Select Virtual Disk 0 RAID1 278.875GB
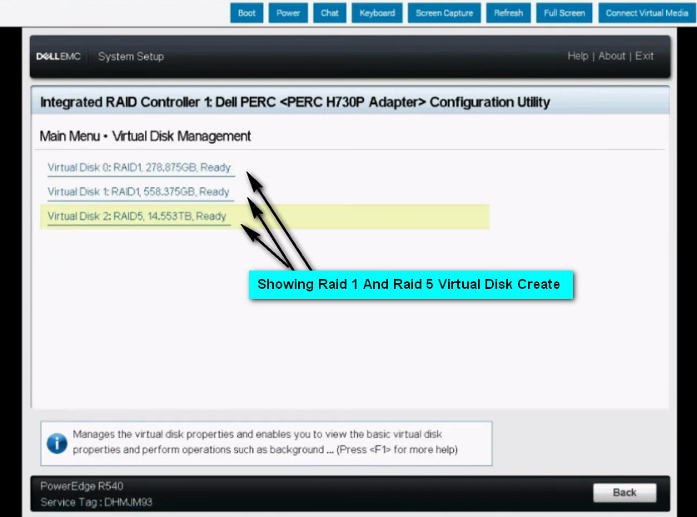Image resolution: width=697 pixels, height=517 pixels. [139, 167]
